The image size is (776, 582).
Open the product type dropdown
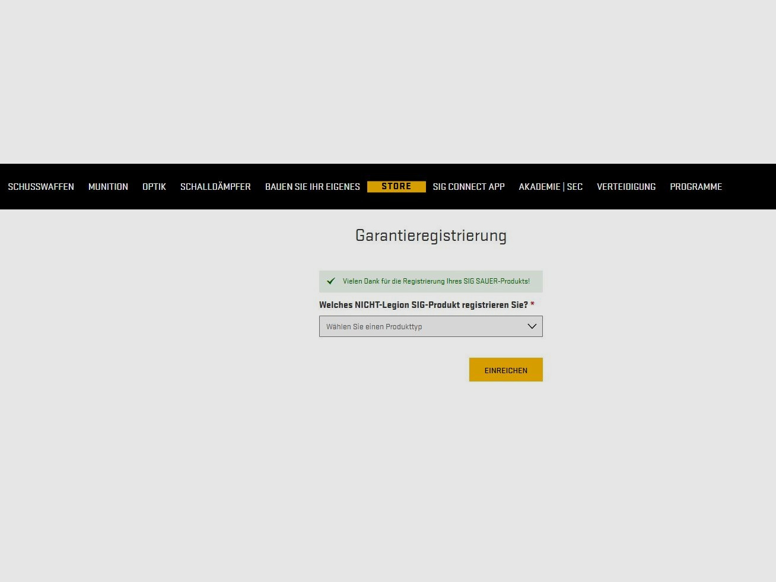point(431,326)
